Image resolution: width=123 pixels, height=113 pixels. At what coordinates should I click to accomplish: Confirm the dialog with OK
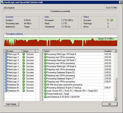pos(110,104)
